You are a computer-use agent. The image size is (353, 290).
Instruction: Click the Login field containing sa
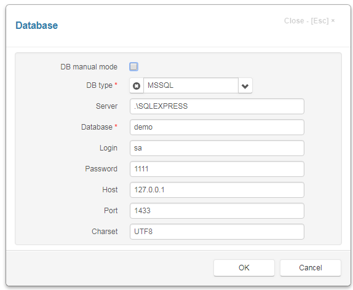(217, 148)
